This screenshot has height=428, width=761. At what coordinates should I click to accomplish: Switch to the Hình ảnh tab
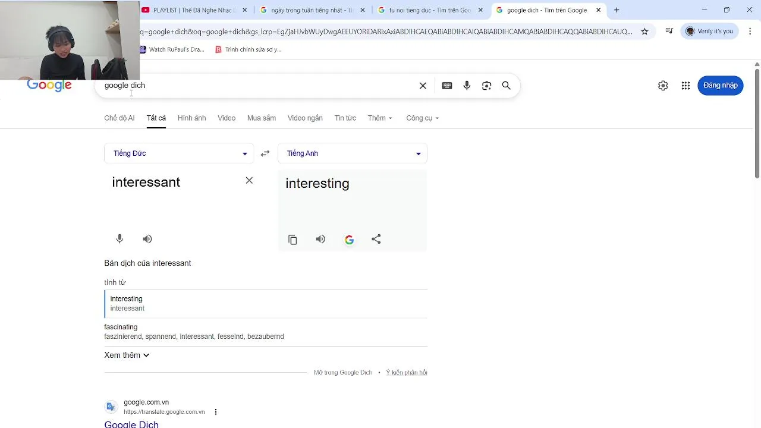(x=191, y=118)
